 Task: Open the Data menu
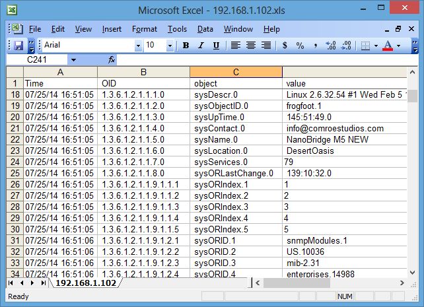[205, 29]
